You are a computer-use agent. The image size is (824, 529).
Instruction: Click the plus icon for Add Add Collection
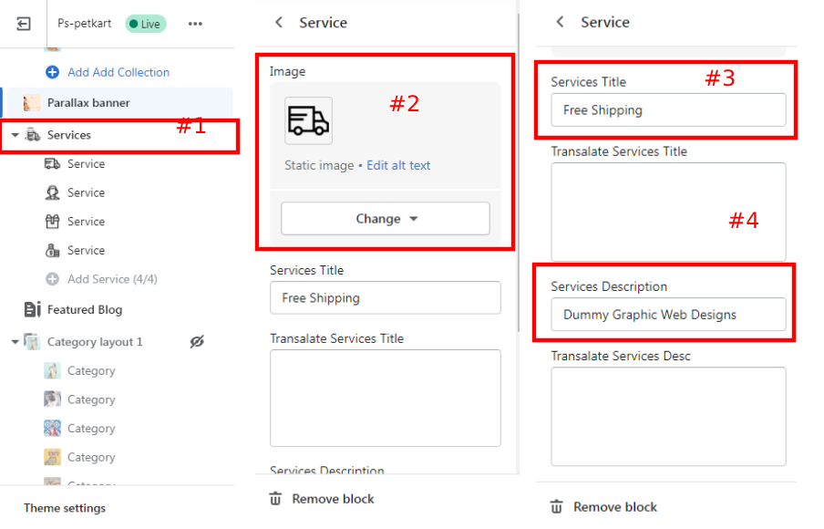pos(52,72)
